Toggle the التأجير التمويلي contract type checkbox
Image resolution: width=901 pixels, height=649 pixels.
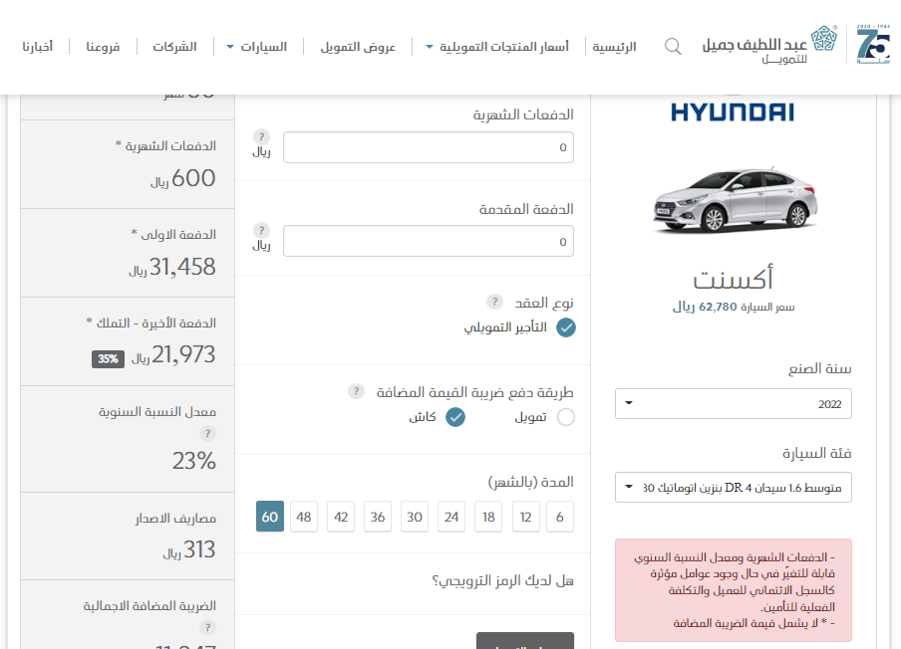(x=566, y=327)
